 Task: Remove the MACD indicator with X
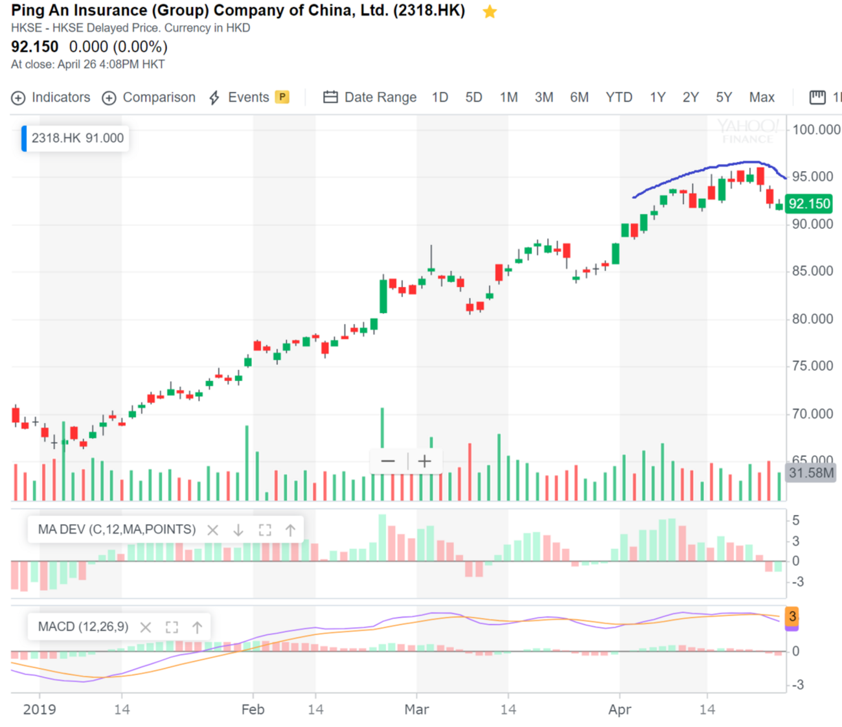146,627
